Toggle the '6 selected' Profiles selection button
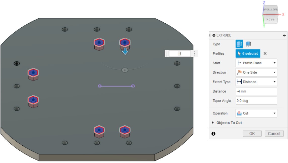 pyautogui.click(x=248, y=54)
